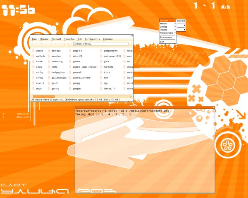Select the gnome-color-chooser folder icon
The width and height of the screenshot is (248, 198).
[70, 67]
